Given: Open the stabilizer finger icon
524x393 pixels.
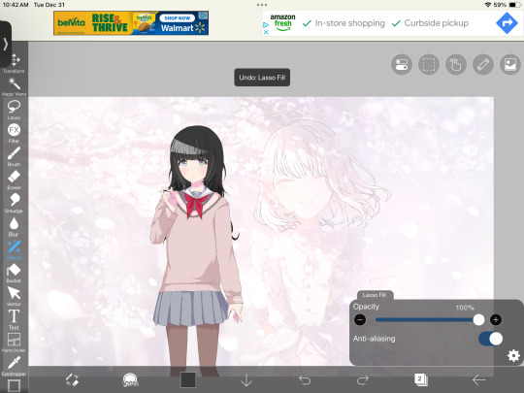Looking at the screenshot, I should point(456,64).
